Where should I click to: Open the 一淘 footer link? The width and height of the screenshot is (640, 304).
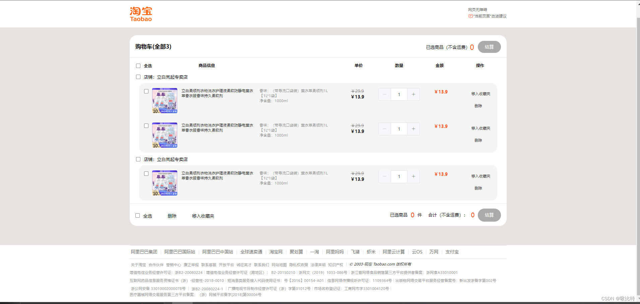[x=315, y=252]
